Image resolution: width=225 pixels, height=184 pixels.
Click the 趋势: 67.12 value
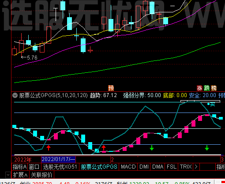[103, 95]
